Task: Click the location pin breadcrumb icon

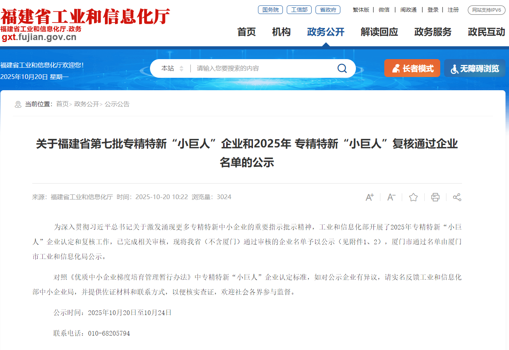Action: pos(18,104)
